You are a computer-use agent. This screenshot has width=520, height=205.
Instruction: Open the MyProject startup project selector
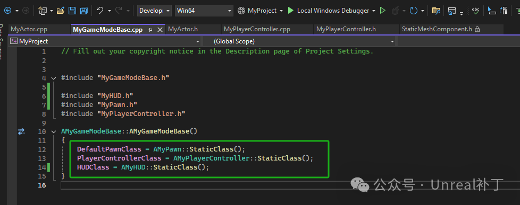pyautogui.click(x=261, y=11)
